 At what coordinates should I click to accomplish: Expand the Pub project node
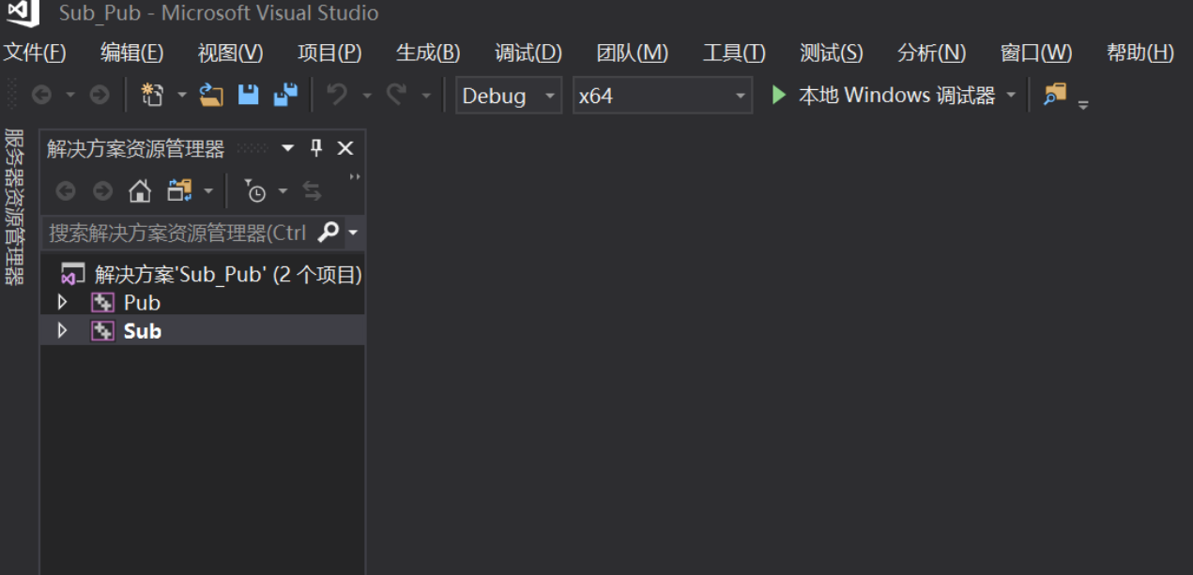coord(63,302)
